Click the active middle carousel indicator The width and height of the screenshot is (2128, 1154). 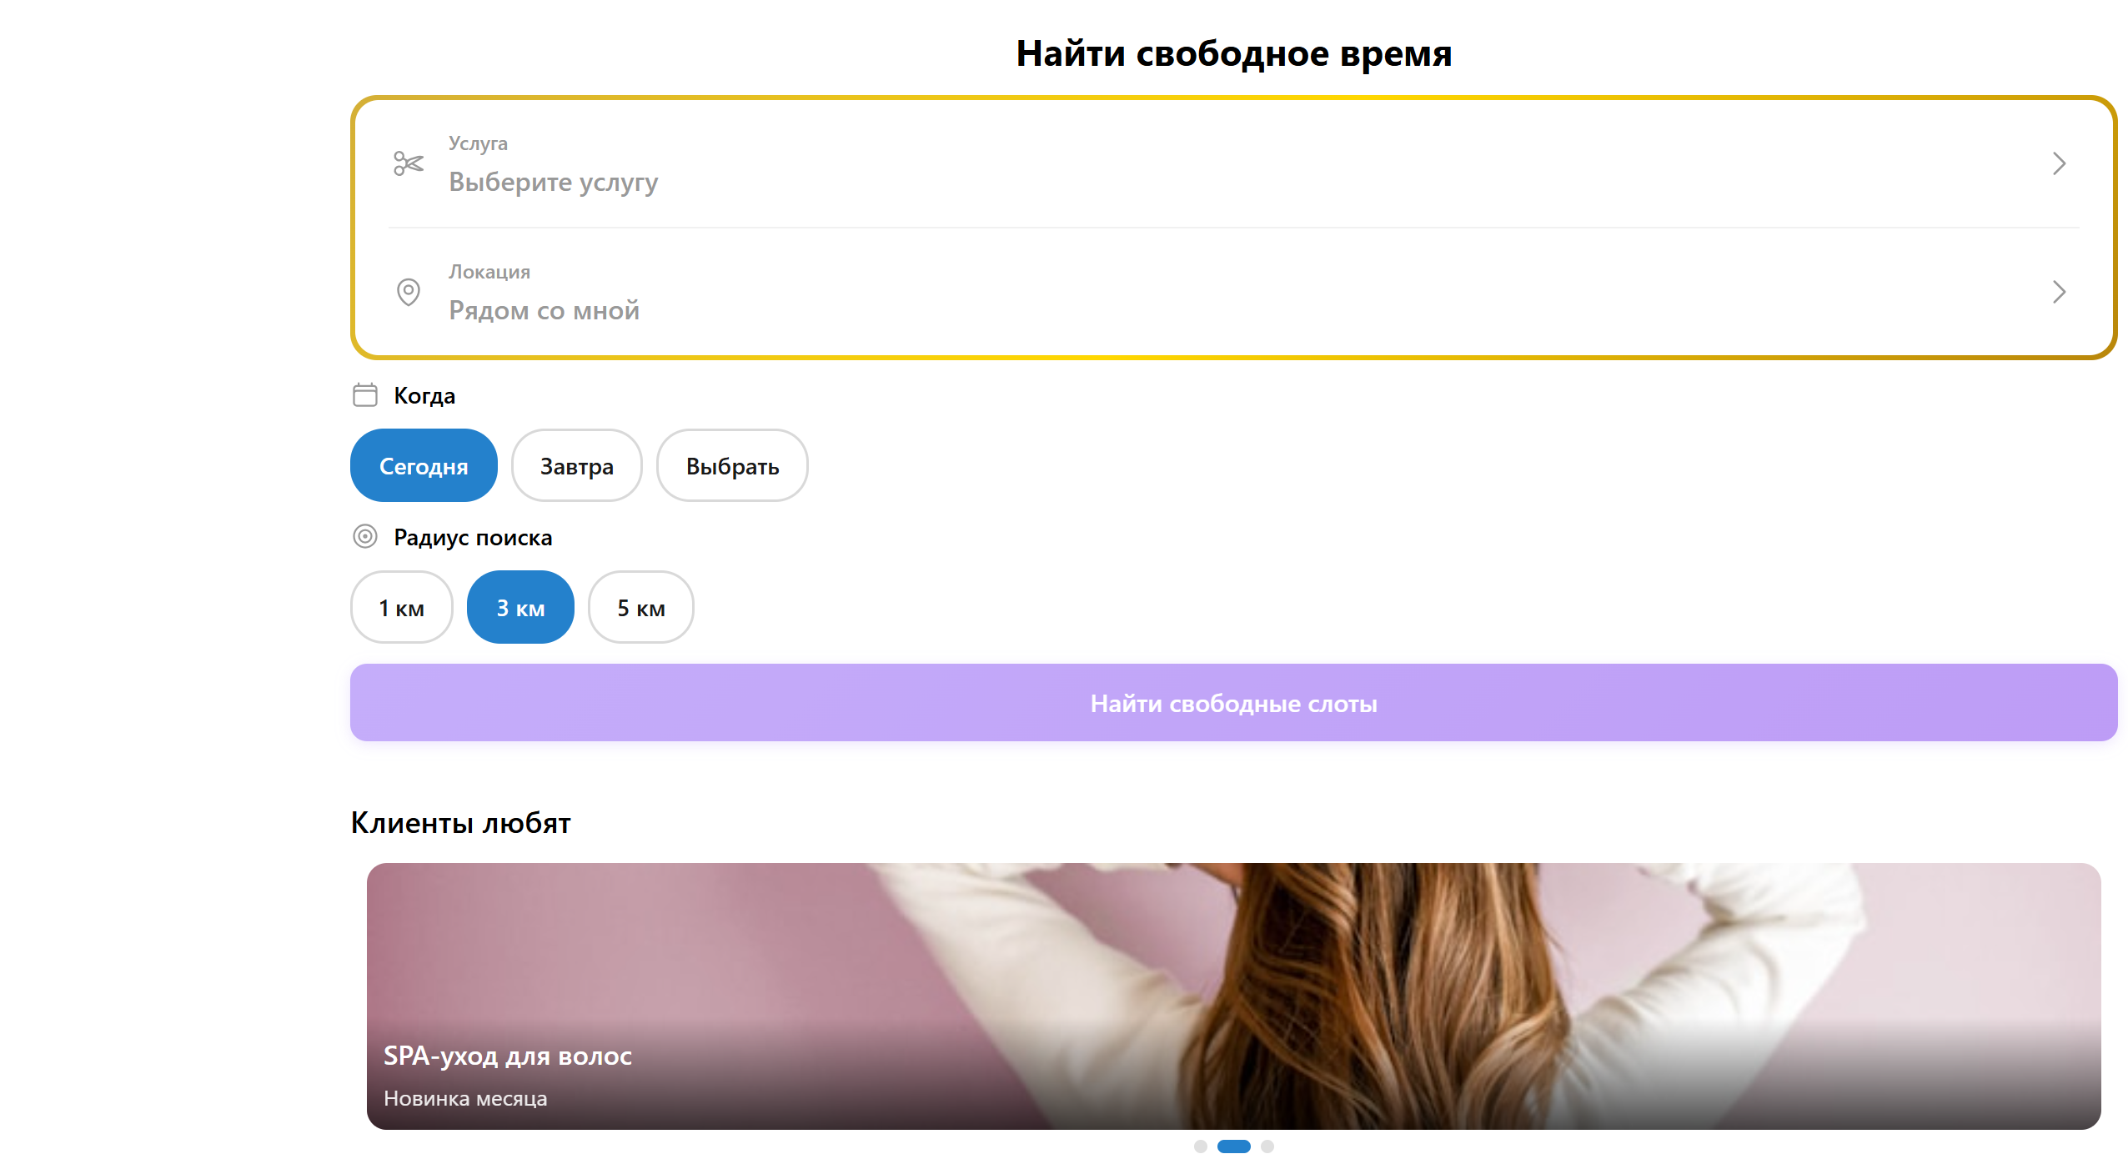[1234, 1146]
